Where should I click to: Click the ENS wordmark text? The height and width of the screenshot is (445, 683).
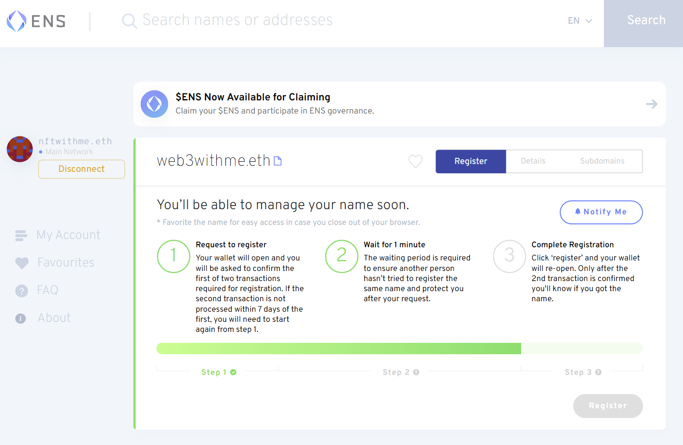click(48, 21)
